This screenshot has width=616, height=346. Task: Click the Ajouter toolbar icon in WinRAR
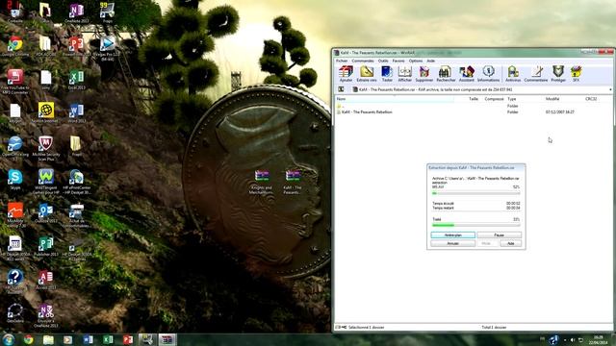click(x=346, y=74)
